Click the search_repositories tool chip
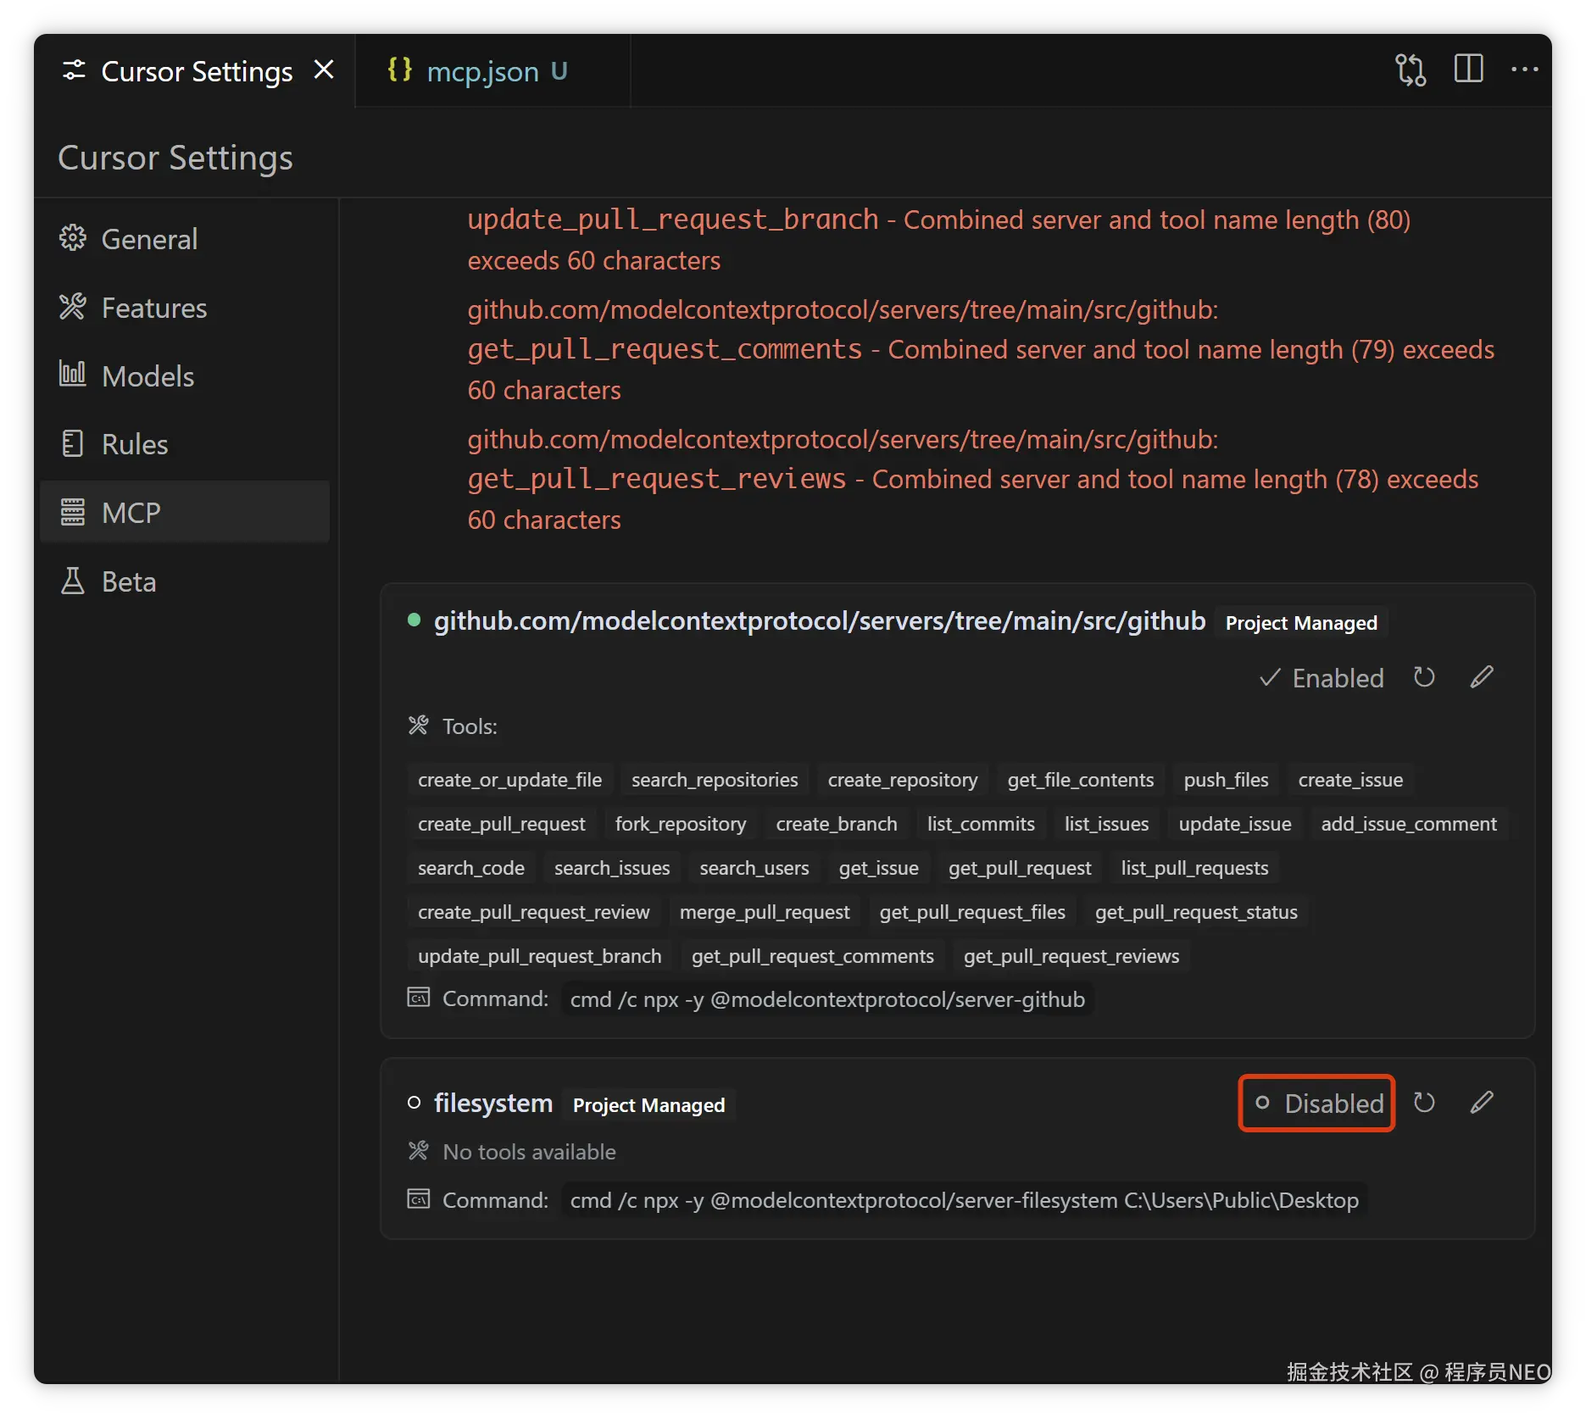Viewport: 1586px width, 1418px height. [x=715, y=780]
